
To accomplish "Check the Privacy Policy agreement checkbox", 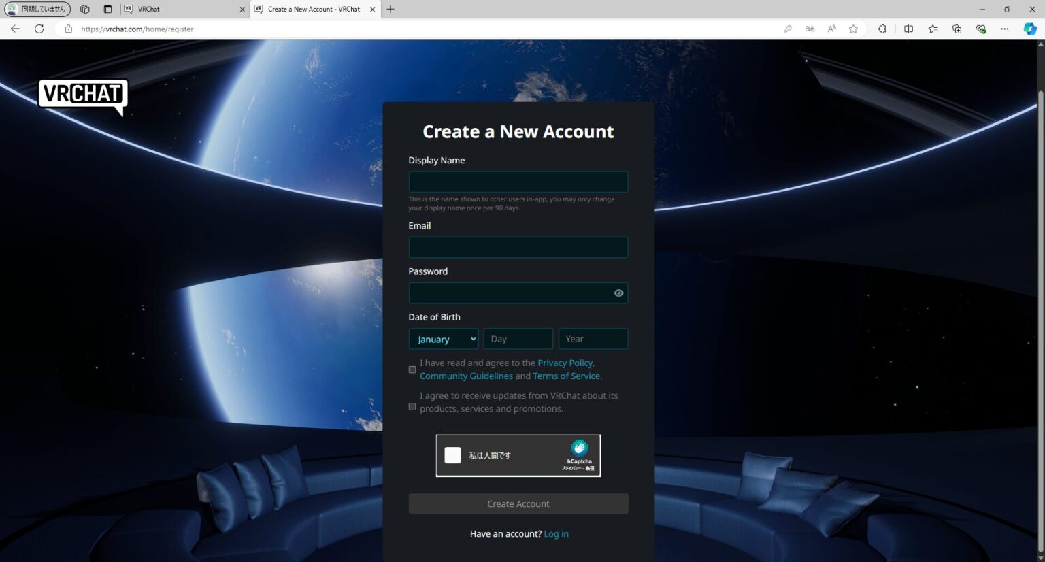I will click(x=412, y=369).
